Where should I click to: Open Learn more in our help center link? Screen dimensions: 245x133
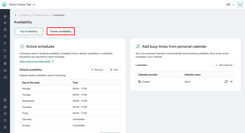coord(35,61)
